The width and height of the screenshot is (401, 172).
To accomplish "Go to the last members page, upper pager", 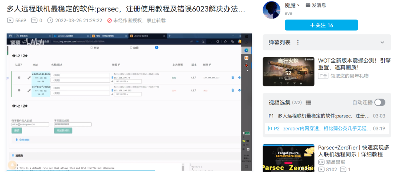I will click(x=26, y=56).
